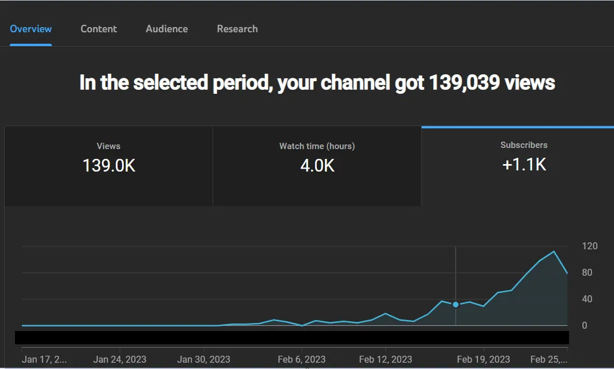Open the Audience tab
This screenshot has height=369, width=614.
(x=167, y=29)
